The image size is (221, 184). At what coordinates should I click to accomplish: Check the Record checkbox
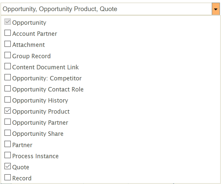(8, 178)
